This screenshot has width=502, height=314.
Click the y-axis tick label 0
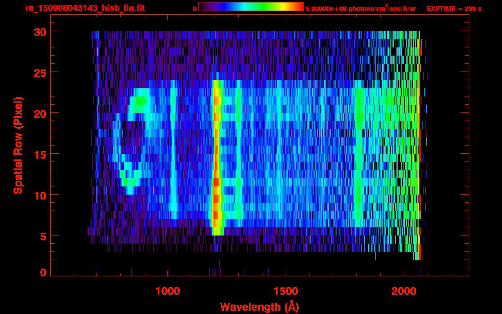[x=43, y=273]
